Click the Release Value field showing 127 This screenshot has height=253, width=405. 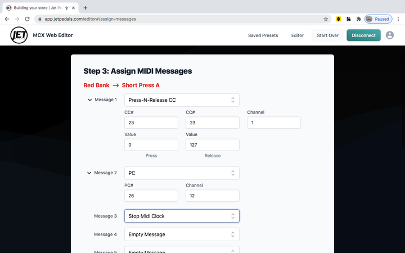(212, 145)
